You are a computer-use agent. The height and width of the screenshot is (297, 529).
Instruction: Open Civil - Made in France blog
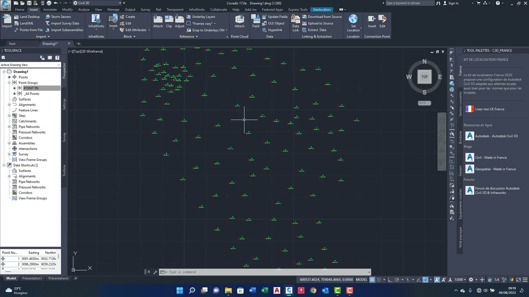(486, 158)
